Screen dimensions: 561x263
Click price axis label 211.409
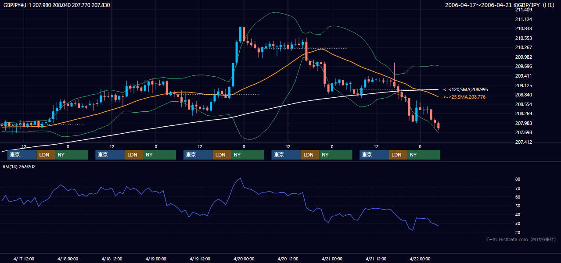(524, 10)
